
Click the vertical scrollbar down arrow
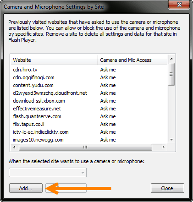(x=171, y=140)
